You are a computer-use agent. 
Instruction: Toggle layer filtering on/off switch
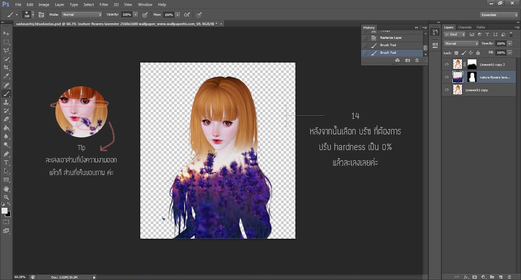(x=511, y=34)
